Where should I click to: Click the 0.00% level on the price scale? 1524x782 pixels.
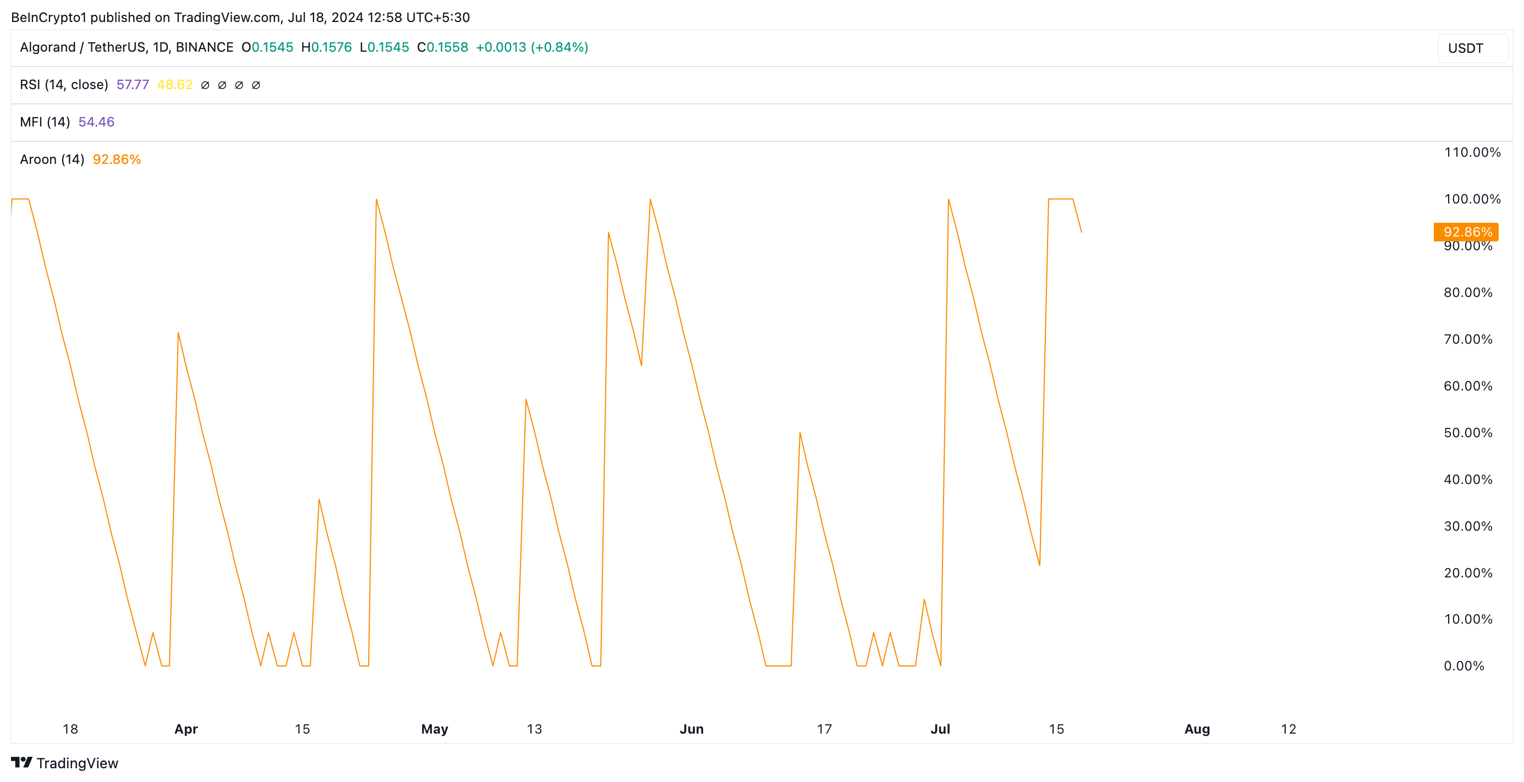point(1463,665)
